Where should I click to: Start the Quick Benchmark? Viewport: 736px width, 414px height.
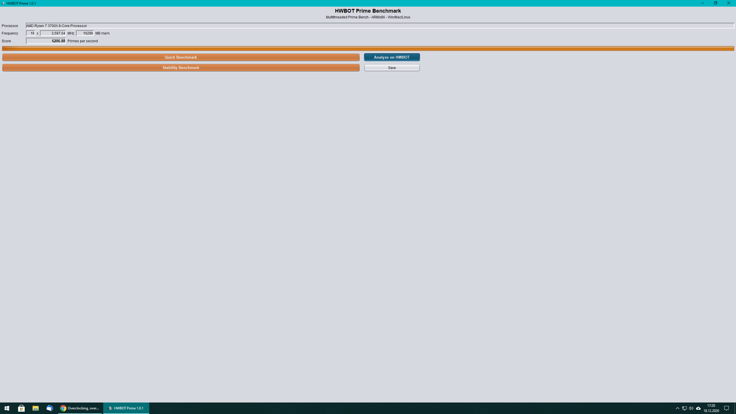click(x=181, y=57)
